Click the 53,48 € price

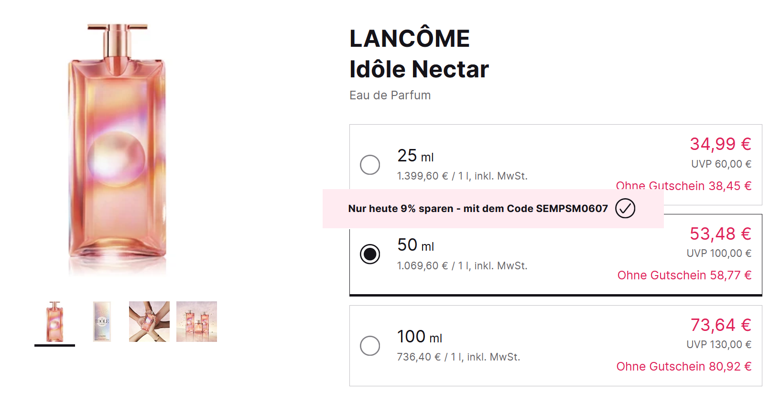tap(720, 234)
